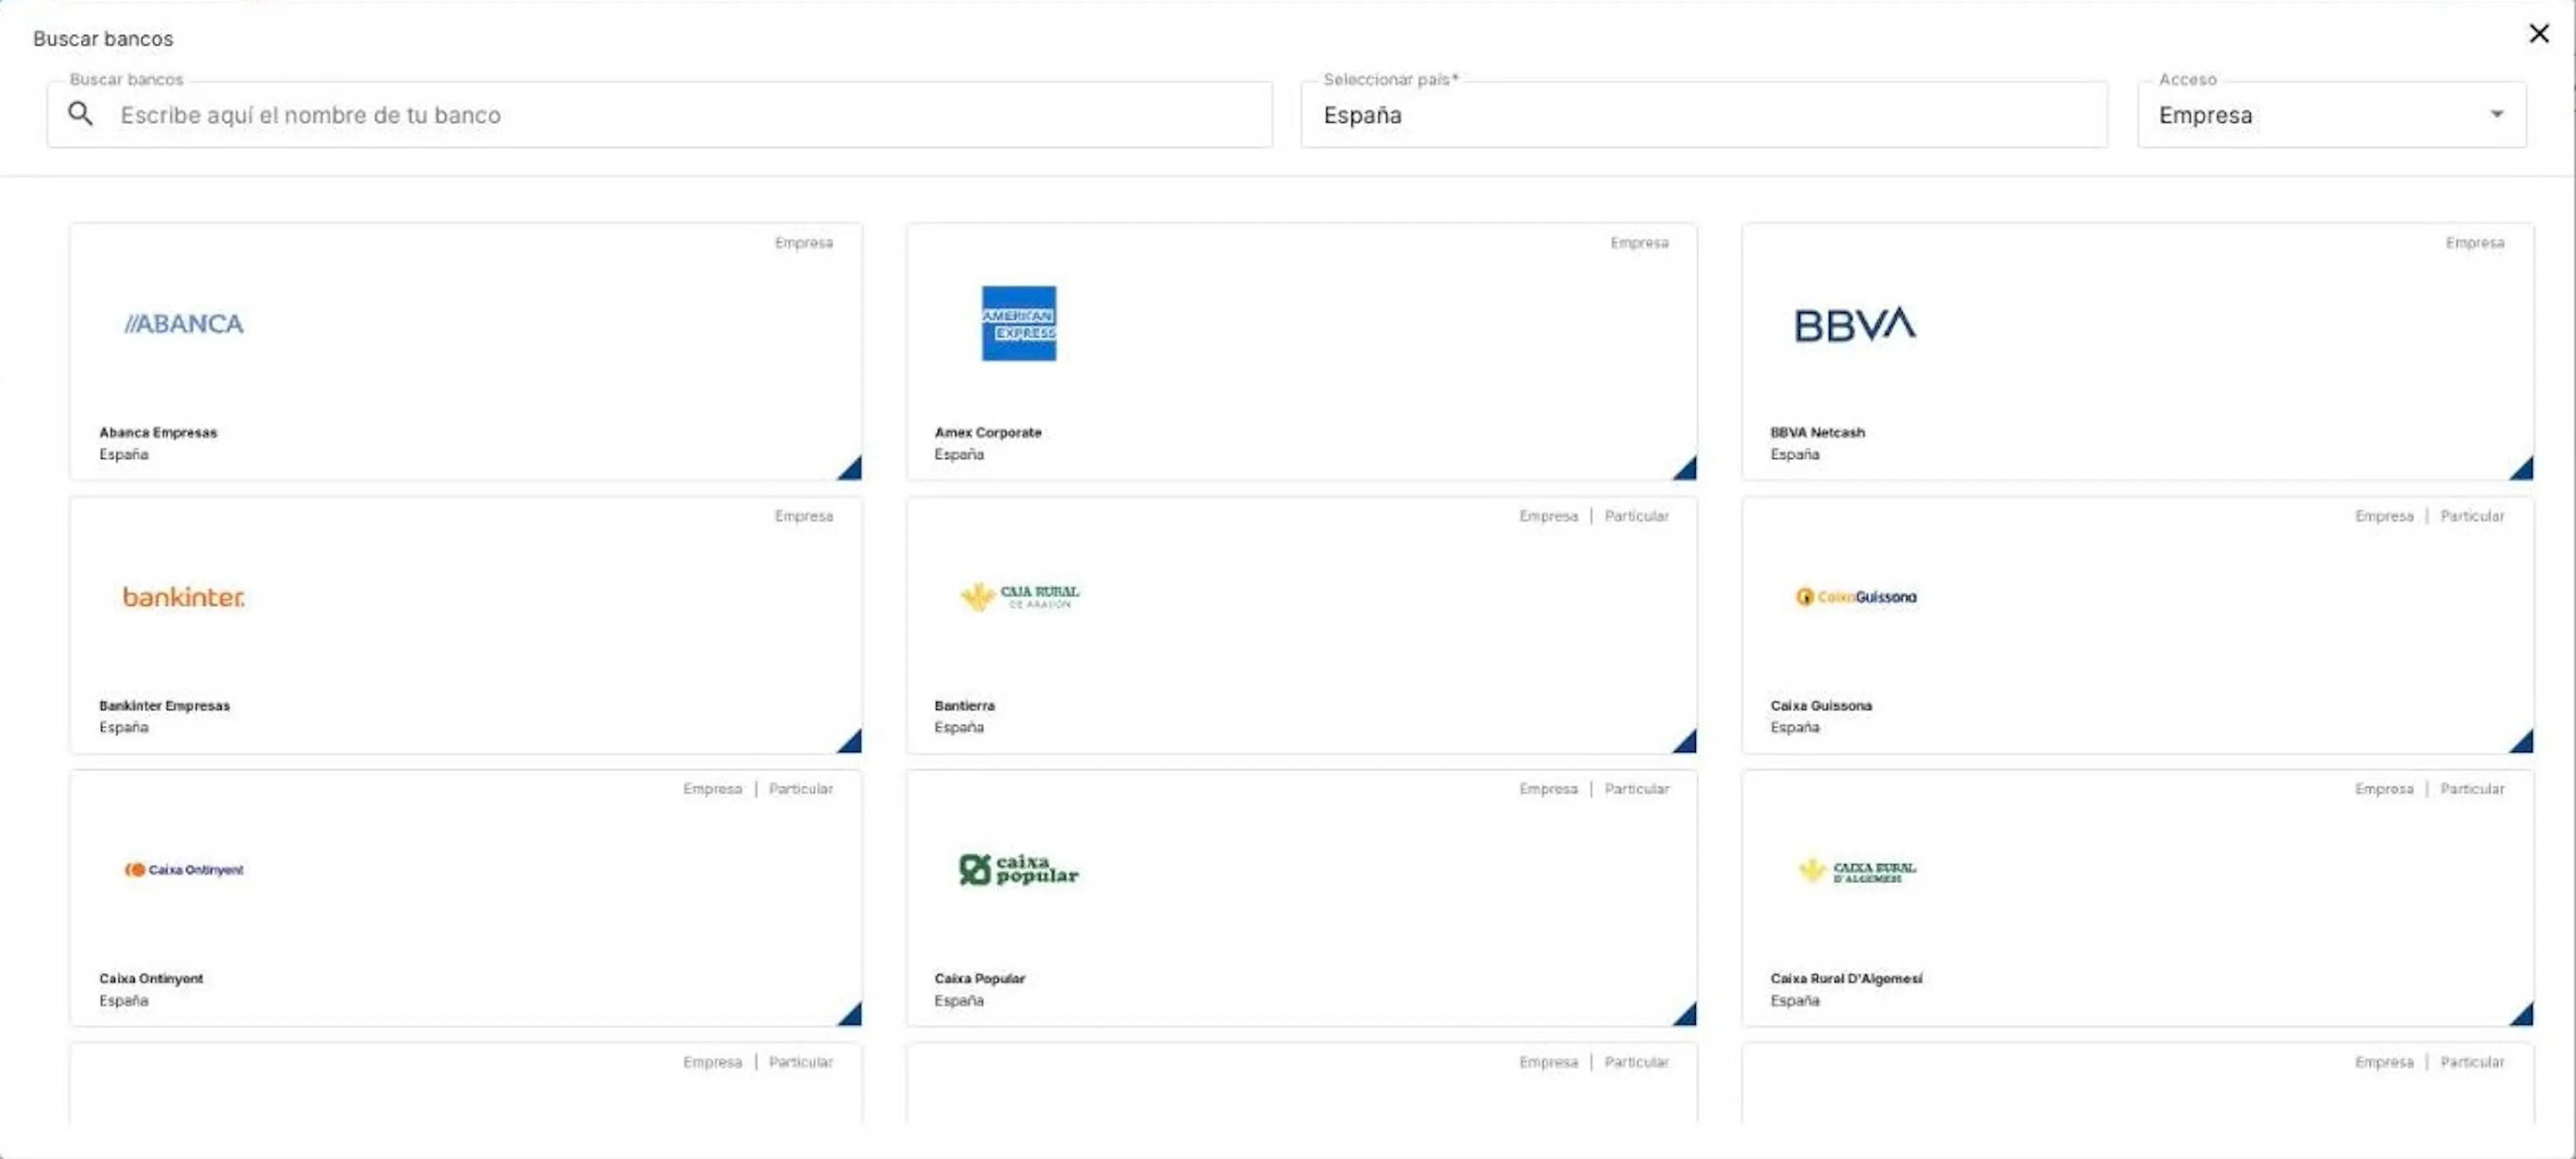The width and height of the screenshot is (2576, 1159).
Task: Close the Buscar bancos dialog
Action: (x=2539, y=34)
